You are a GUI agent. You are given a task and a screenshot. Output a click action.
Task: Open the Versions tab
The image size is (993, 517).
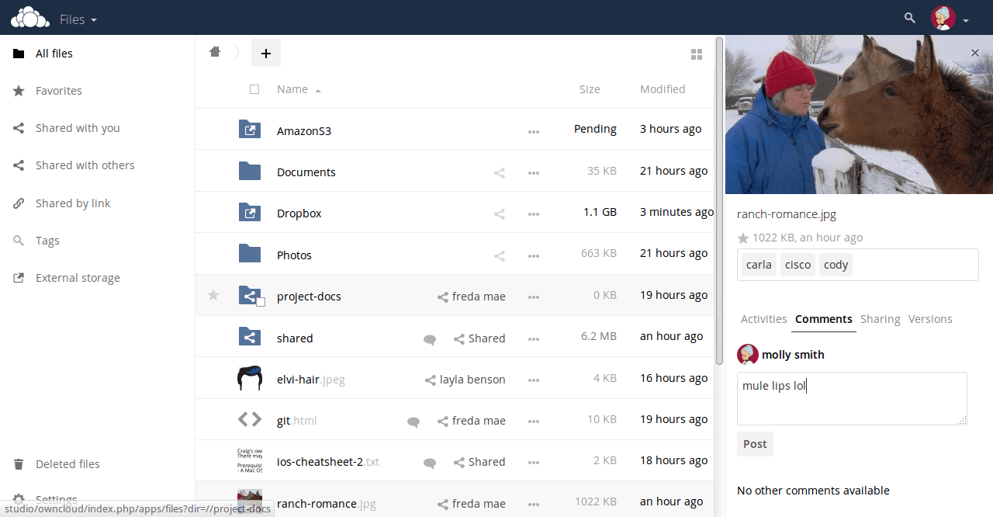pos(930,318)
